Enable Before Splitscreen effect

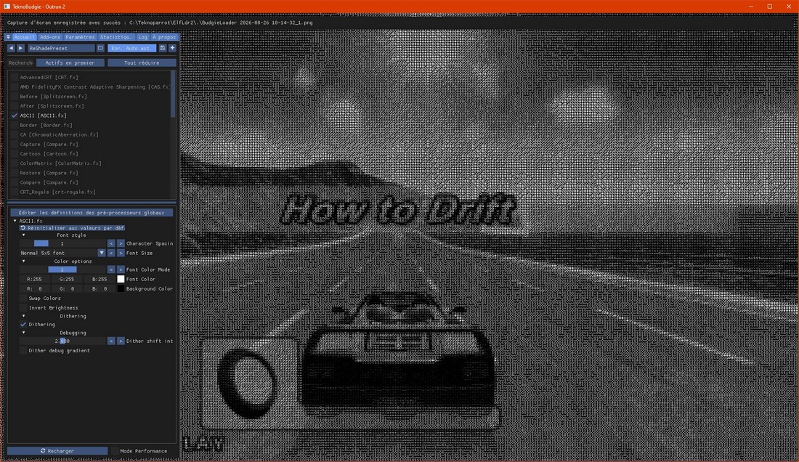coord(15,97)
